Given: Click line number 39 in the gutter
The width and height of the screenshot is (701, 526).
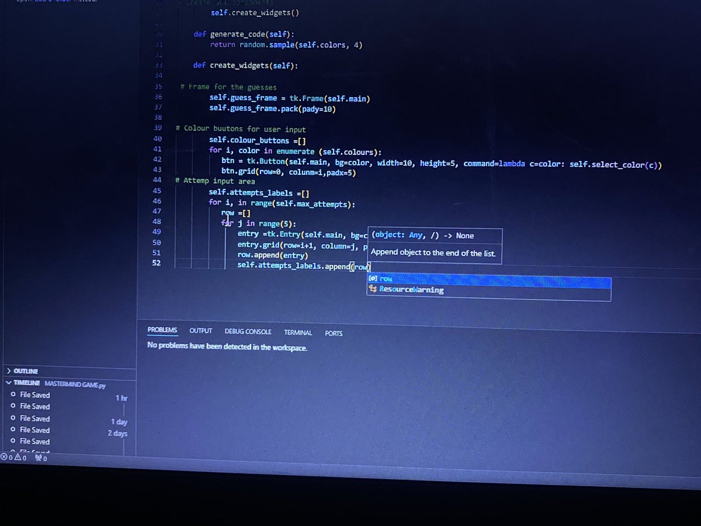Looking at the screenshot, I should tap(157, 127).
